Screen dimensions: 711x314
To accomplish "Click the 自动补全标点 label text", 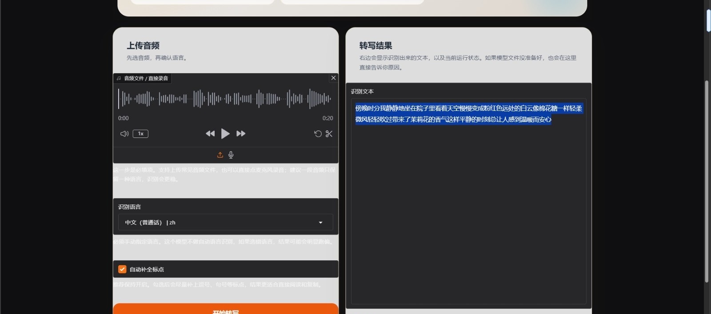I will click(x=147, y=269).
